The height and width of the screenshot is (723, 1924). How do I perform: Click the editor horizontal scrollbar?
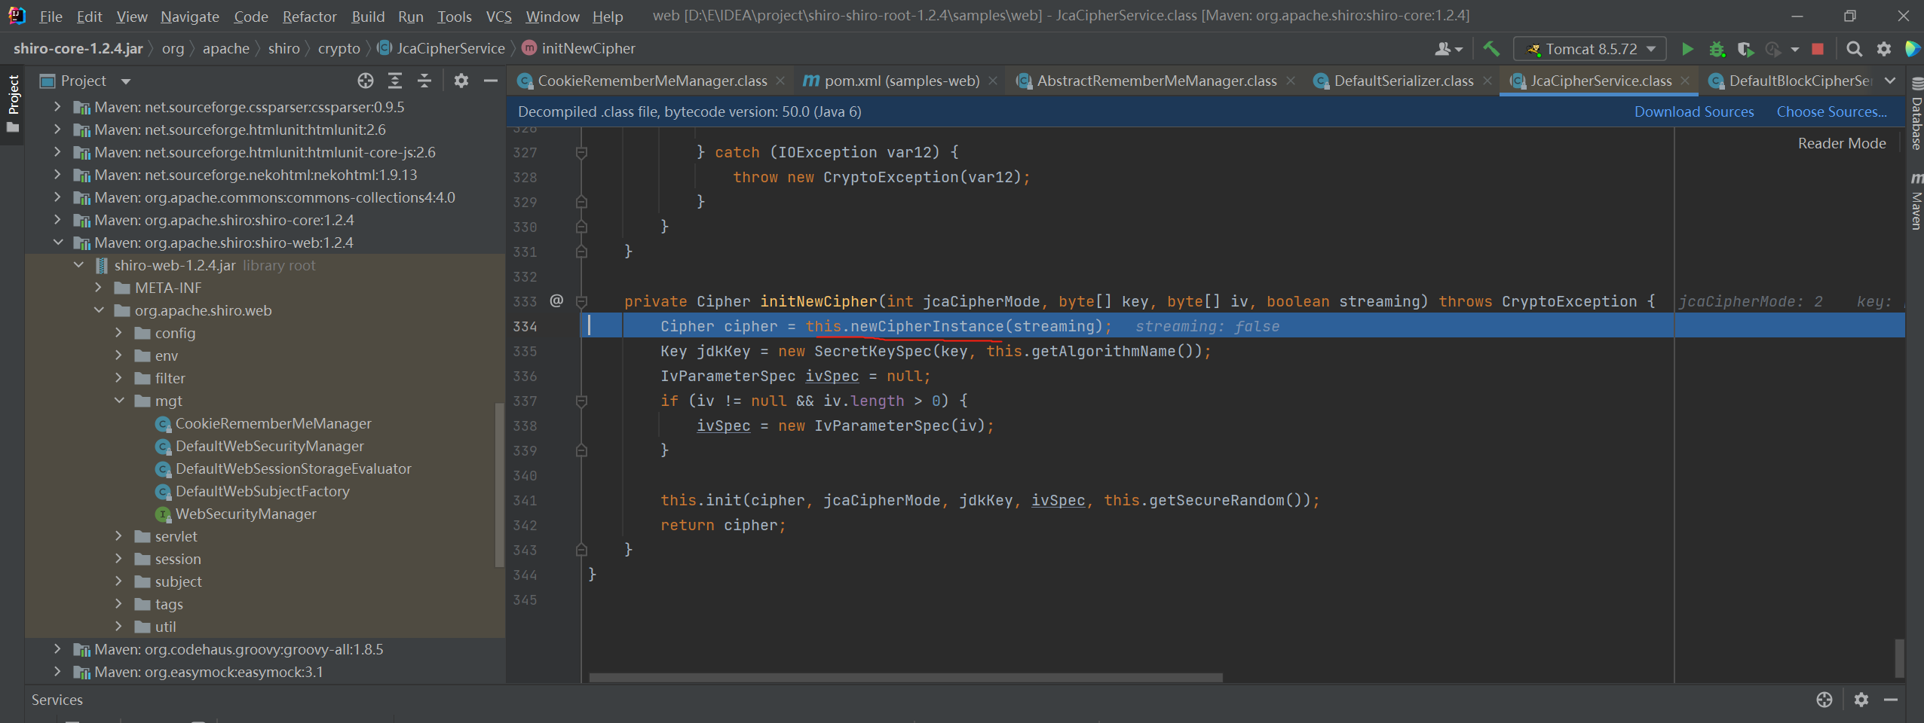905,678
